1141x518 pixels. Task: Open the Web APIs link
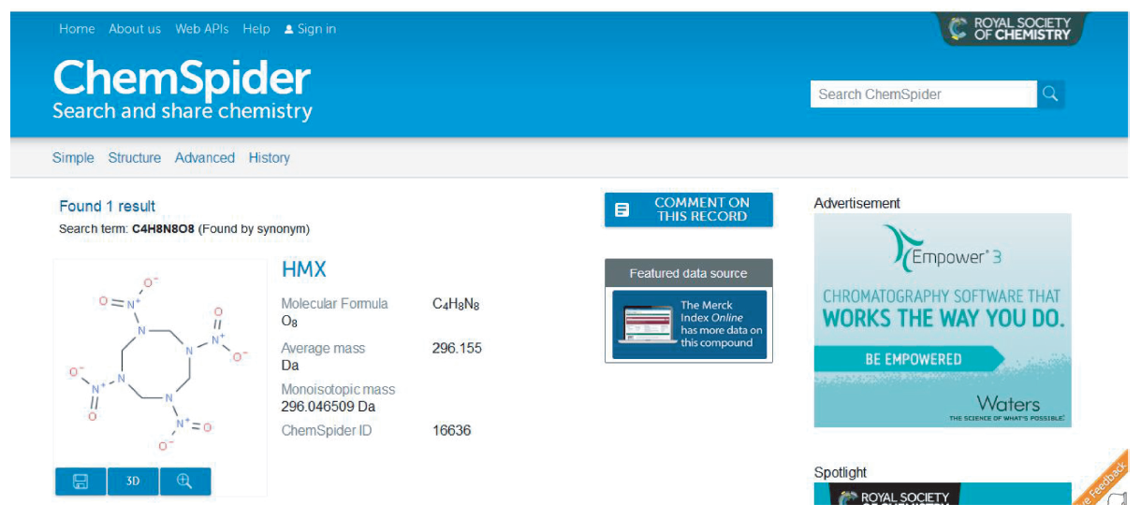(202, 29)
